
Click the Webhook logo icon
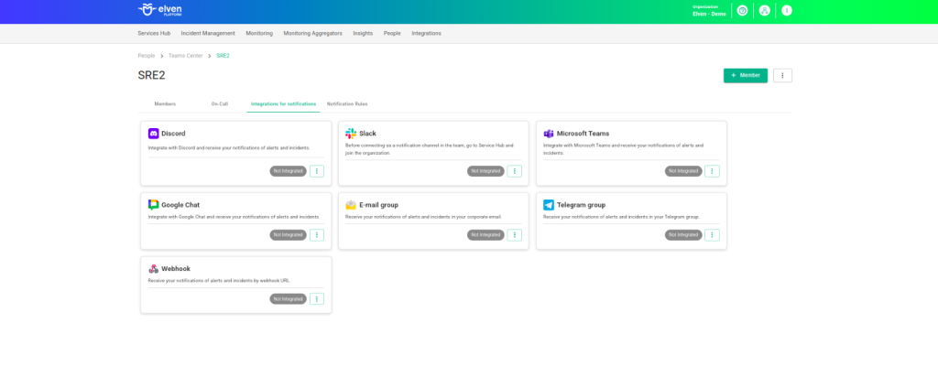[154, 269]
